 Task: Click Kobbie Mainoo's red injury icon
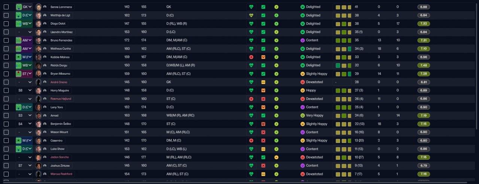coord(251,57)
